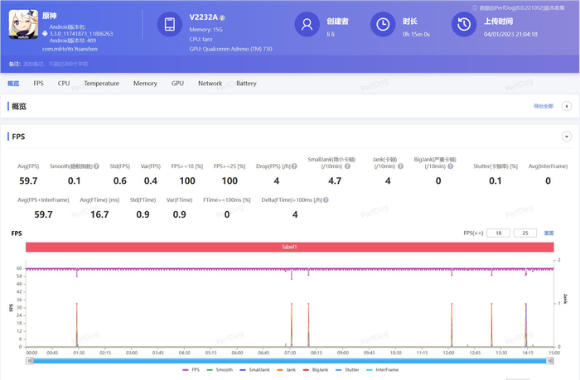This screenshot has width=580, height=380.
Task: Click the duration clock icon
Action: pyautogui.click(x=383, y=25)
